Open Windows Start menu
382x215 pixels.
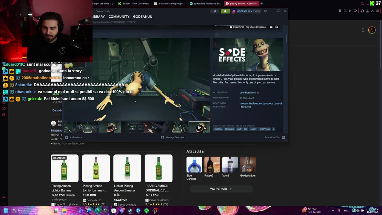[6, 211]
